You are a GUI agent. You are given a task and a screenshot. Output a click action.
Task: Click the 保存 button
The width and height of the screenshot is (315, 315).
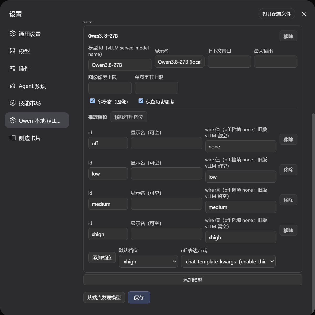[x=139, y=297]
